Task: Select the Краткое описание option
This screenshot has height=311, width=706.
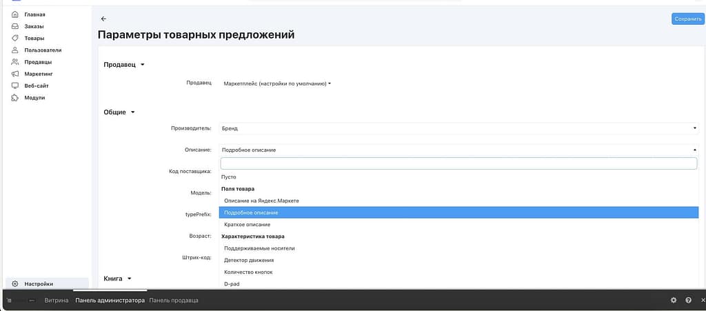Action: pos(458,225)
